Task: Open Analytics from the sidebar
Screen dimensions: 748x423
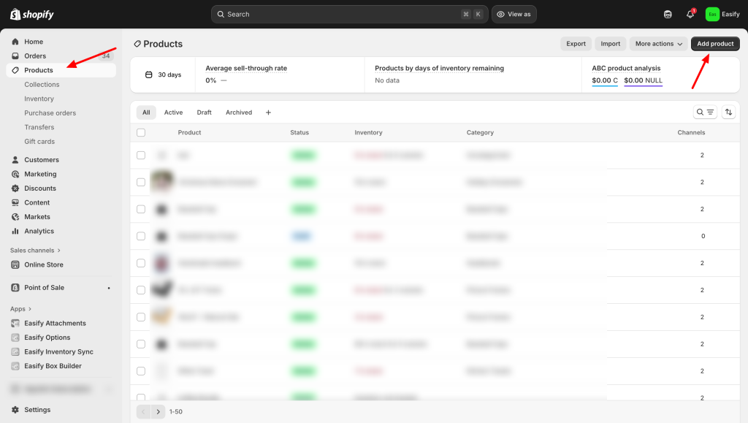Action: pos(39,231)
